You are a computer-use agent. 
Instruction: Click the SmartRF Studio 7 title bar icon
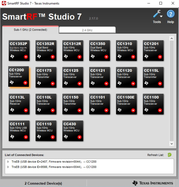[x=4, y=3]
